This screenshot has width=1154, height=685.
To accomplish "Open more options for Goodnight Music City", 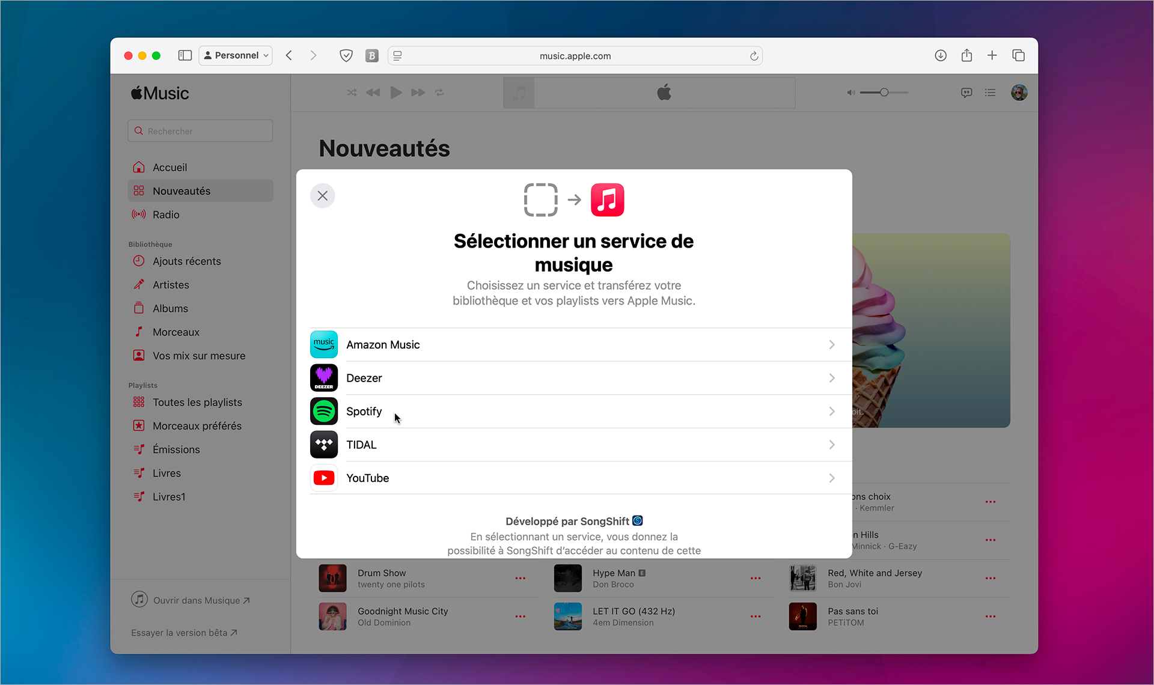I will tap(520, 616).
